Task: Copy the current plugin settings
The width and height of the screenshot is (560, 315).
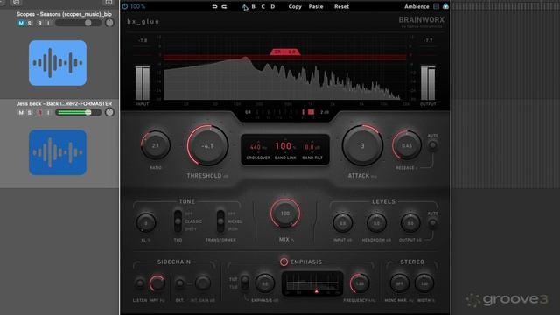Action: [x=295, y=6]
